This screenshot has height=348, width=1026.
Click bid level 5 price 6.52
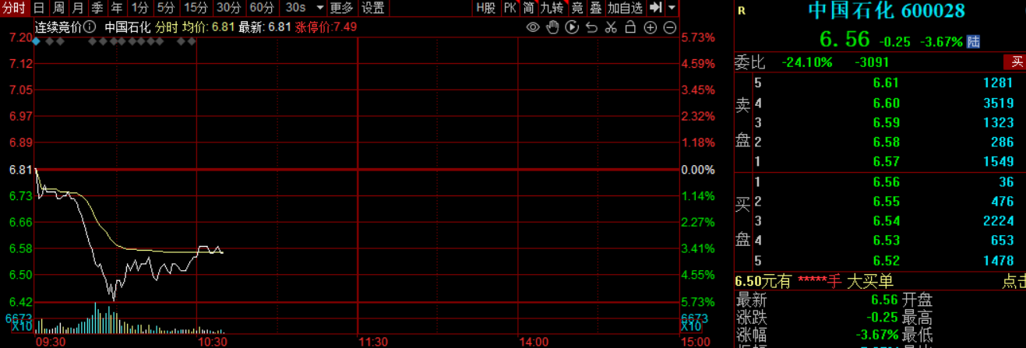(x=887, y=261)
